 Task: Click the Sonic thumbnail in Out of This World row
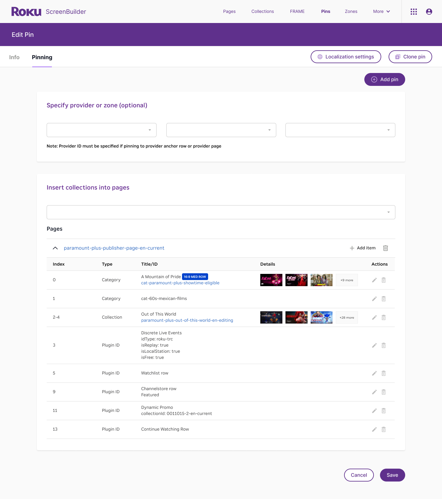[x=322, y=317]
